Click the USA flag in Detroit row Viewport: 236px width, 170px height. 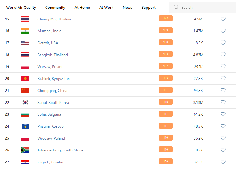point(25,43)
